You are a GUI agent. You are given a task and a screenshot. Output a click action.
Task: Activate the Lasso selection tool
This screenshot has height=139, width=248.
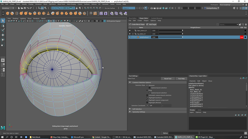[x=3, y=26]
